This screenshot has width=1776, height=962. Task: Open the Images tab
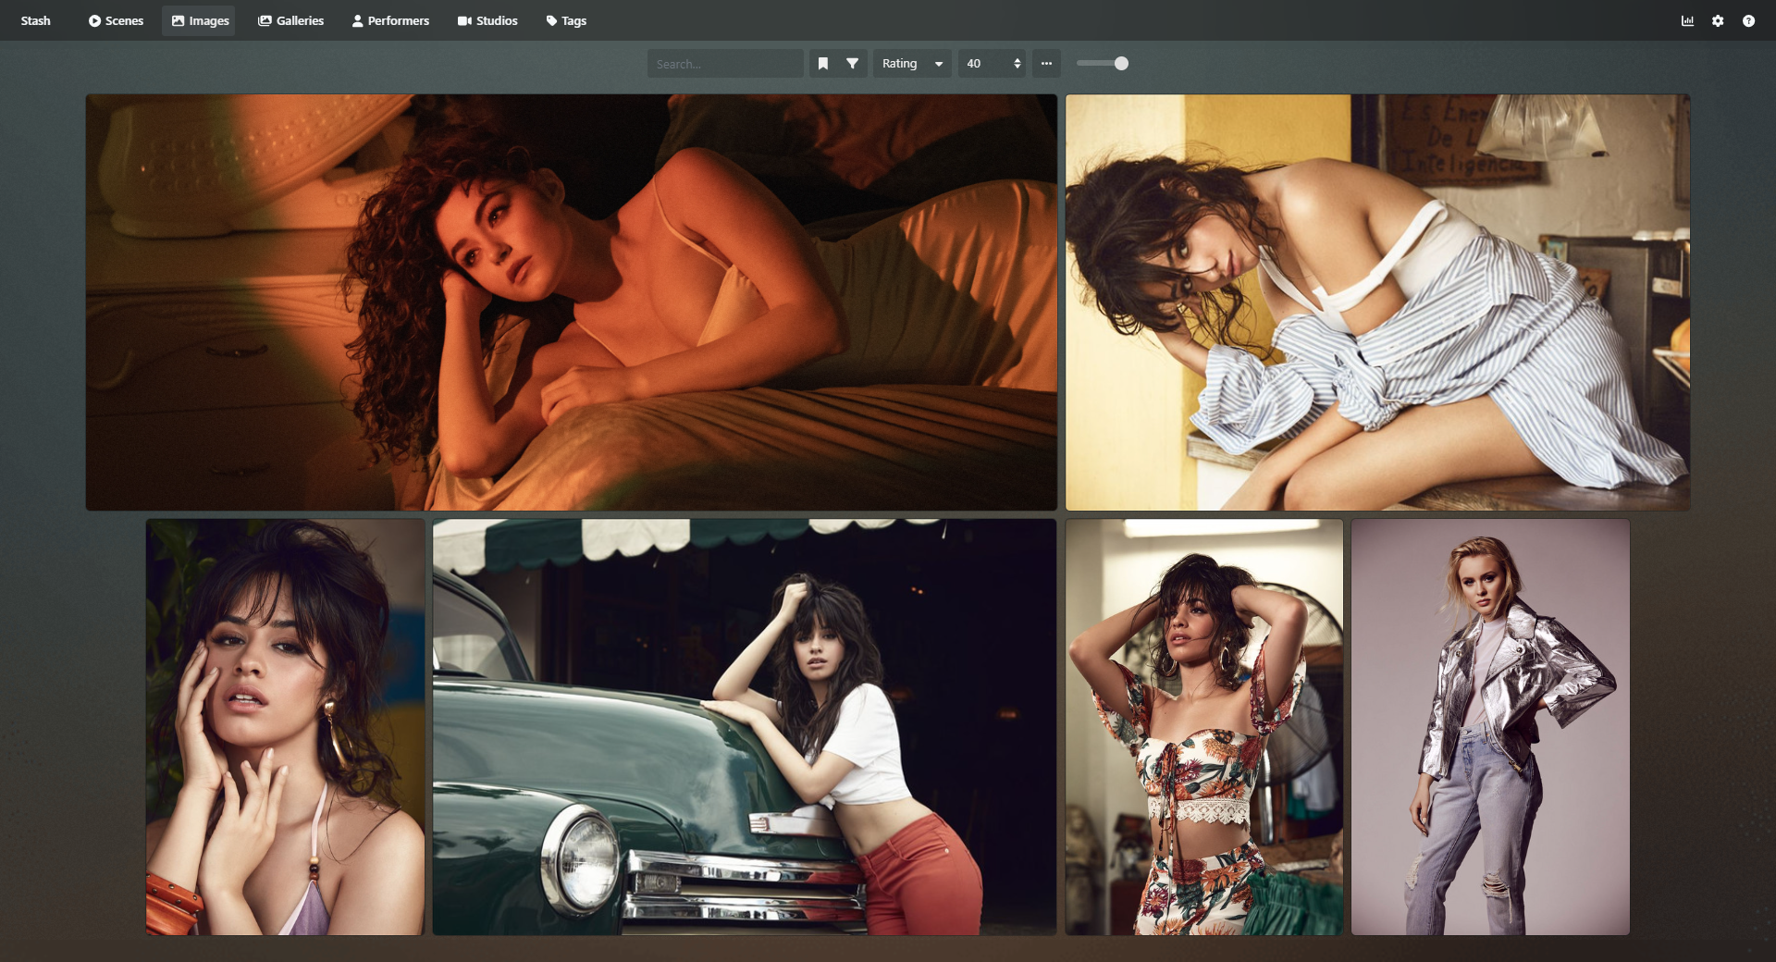click(x=200, y=20)
